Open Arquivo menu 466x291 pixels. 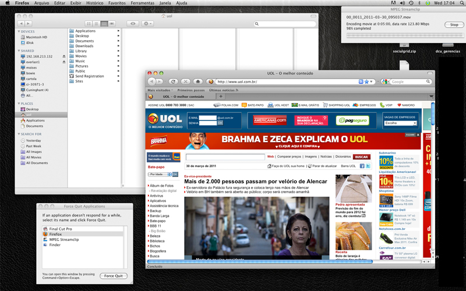pos(41,3)
